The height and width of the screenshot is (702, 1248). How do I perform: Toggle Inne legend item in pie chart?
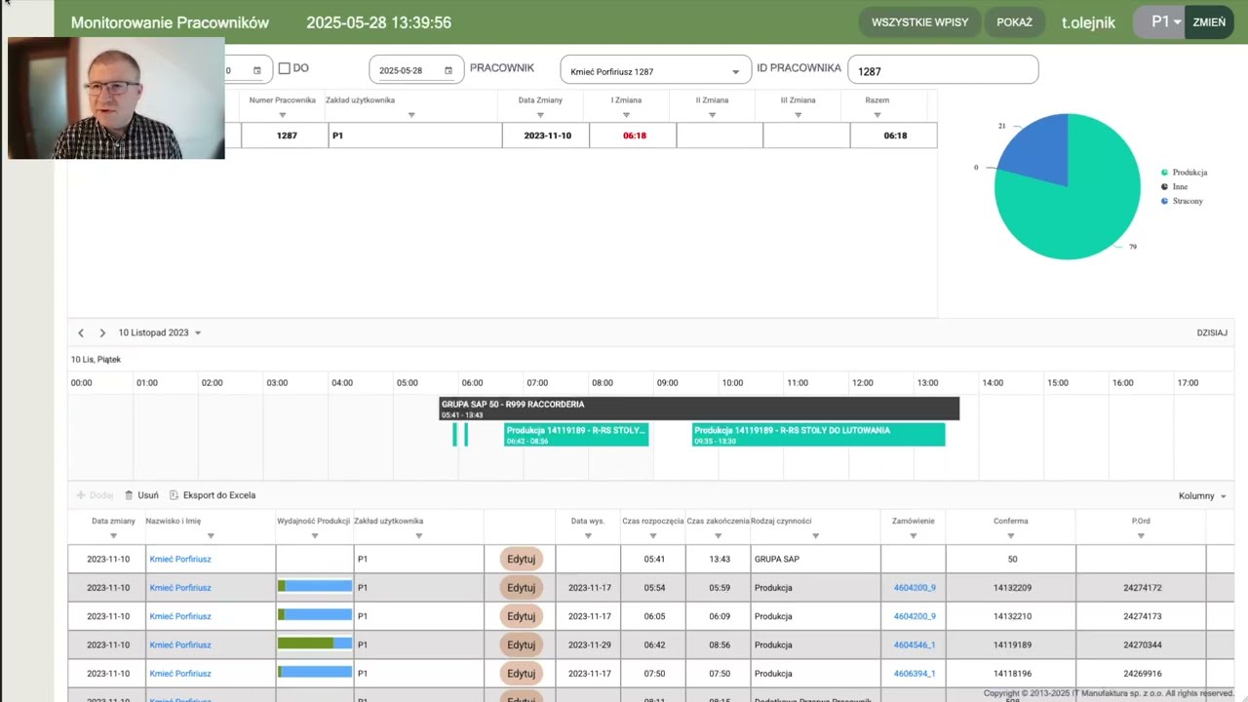point(1174,186)
